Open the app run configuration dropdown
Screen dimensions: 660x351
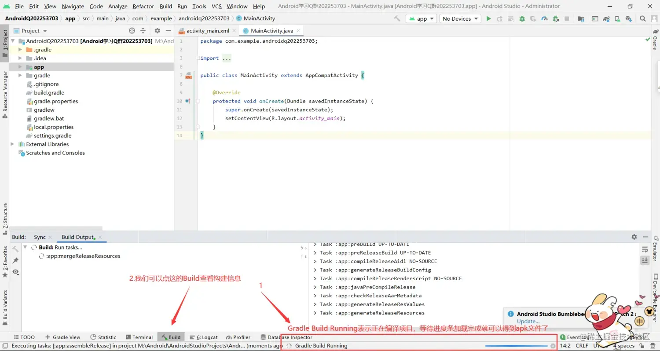422,18
